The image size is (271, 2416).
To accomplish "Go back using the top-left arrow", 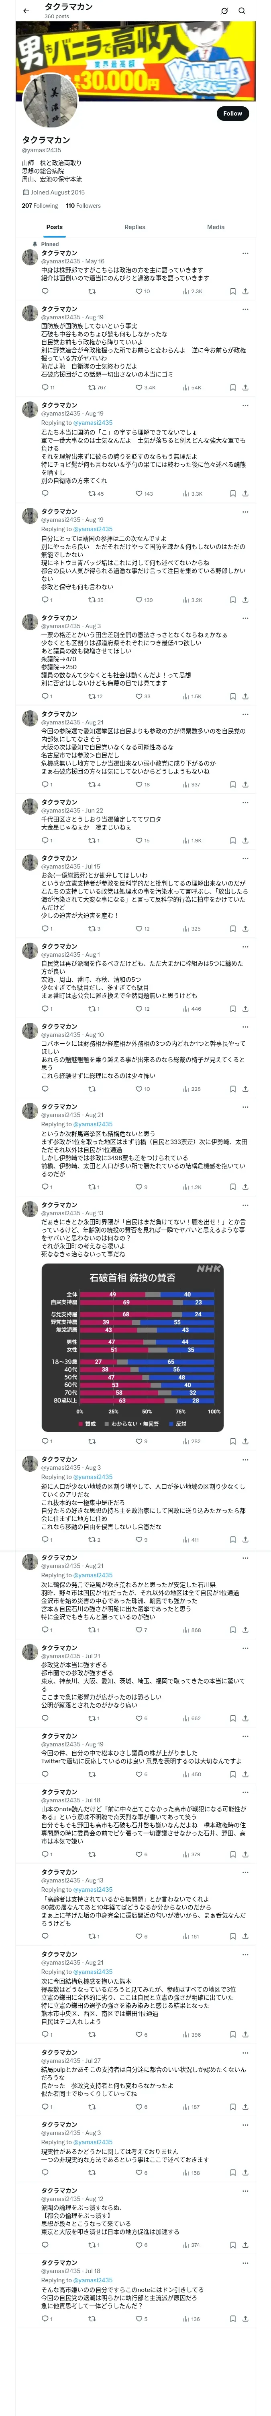I will 26,10.
